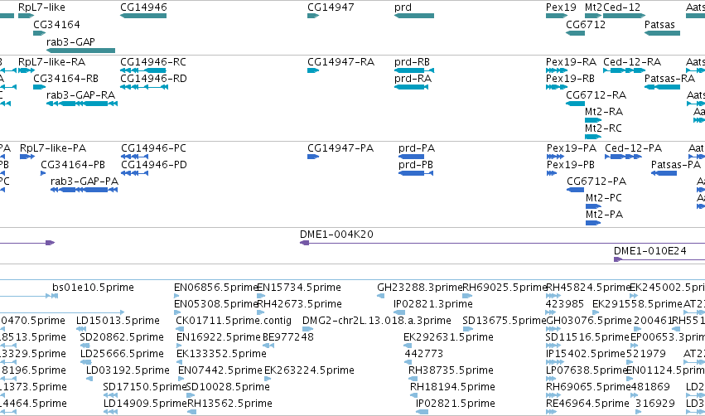Select protein Mt2-PA
This screenshot has height=416, width=705.
tap(593, 223)
